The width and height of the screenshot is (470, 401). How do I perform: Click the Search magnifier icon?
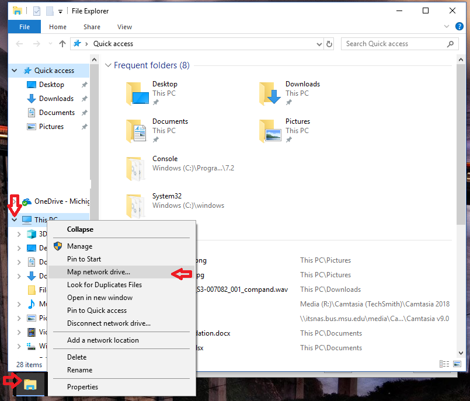click(x=449, y=44)
